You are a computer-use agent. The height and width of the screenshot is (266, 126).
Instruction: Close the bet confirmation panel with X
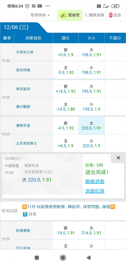click(118, 158)
